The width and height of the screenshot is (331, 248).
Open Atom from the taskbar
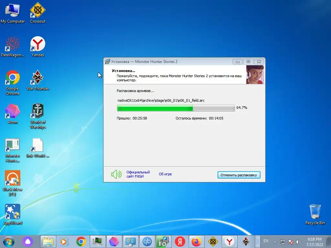point(114,242)
